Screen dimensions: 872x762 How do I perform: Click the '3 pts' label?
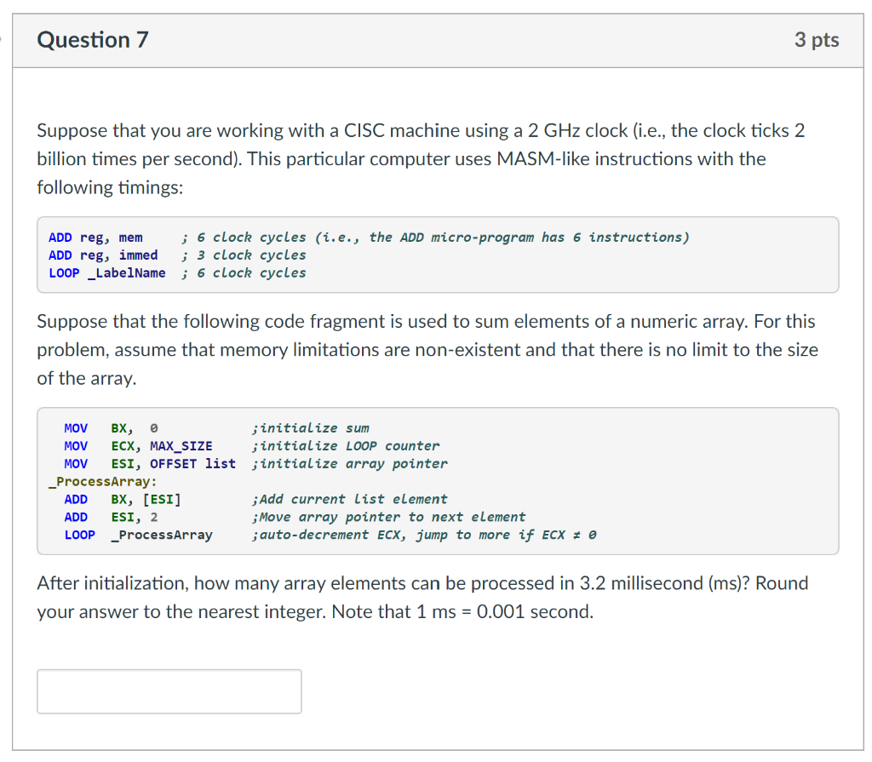(817, 40)
